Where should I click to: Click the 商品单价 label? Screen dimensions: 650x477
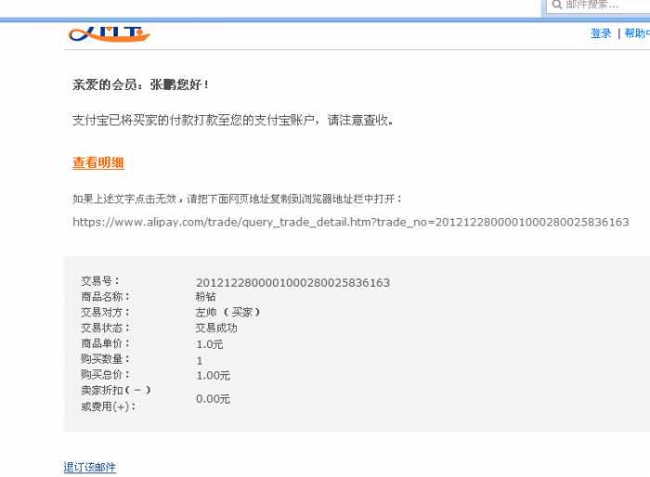coord(105,343)
